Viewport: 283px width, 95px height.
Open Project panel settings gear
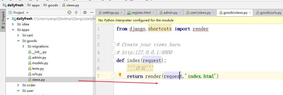[x=85, y=12]
